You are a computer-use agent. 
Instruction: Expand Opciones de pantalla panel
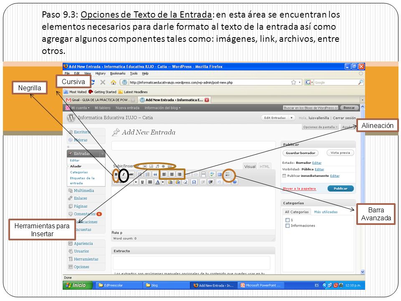(320, 127)
